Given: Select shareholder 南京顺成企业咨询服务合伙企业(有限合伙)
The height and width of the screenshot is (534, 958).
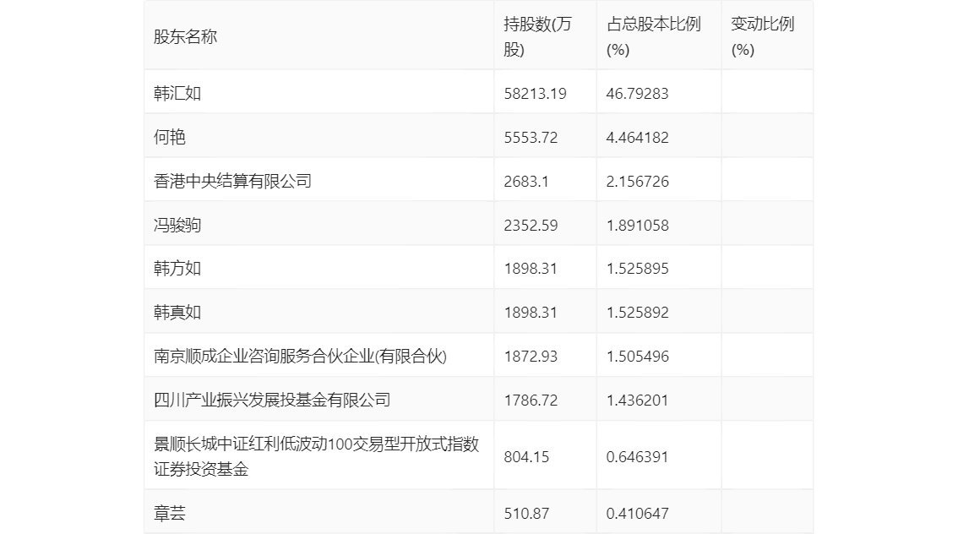Looking at the screenshot, I should tap(300, 357).
